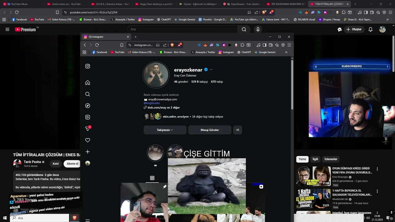Open Instagram home from sidebar house icon
Screen dimensions: 395x222
point(88,83)
